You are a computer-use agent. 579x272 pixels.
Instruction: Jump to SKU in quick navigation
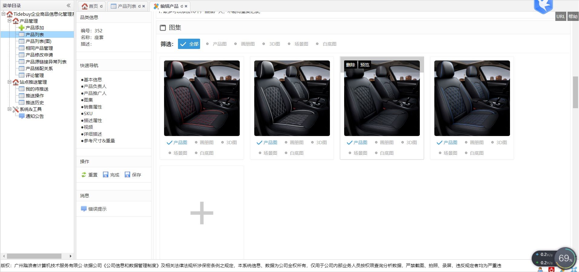coord(88,114)
